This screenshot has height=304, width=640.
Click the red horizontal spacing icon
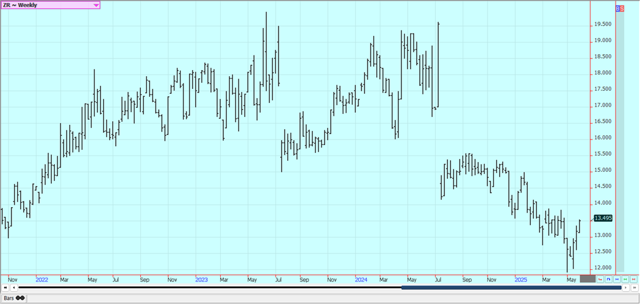coord(634,279)
